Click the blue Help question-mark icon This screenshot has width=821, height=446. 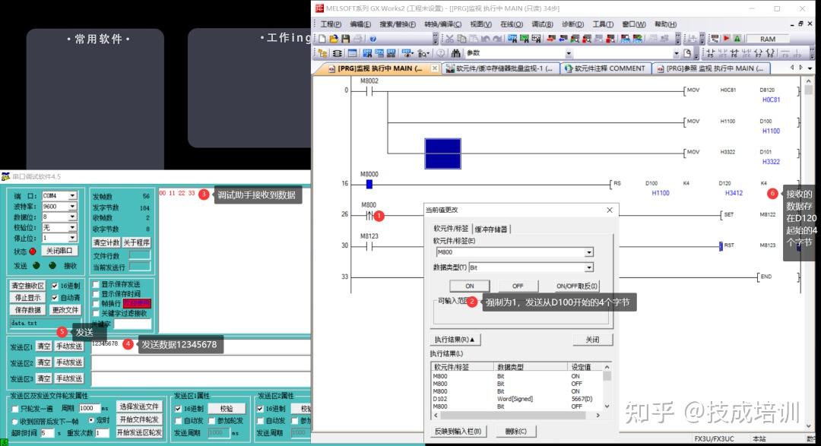(x=372, y=38)
